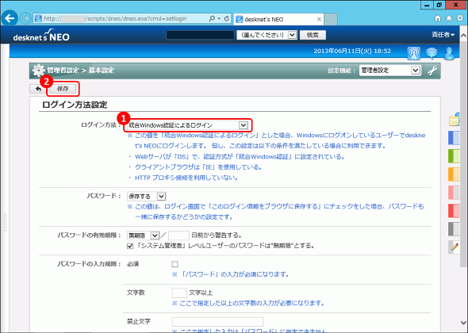Viewport: 468px width, 333px height.
Task: Click the wrench settings icon
Action: click(x=432, y=71)
